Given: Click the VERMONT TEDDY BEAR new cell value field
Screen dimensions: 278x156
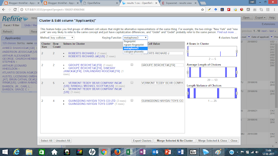Looking at the screenshot, I should pos(162,83).
